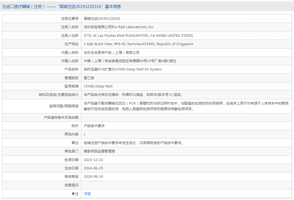
Task: Click the effective date 2024-06-25
Action: [93, 168]
